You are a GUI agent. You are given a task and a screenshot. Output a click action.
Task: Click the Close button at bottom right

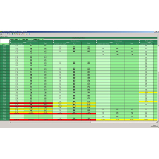[154, 125]
